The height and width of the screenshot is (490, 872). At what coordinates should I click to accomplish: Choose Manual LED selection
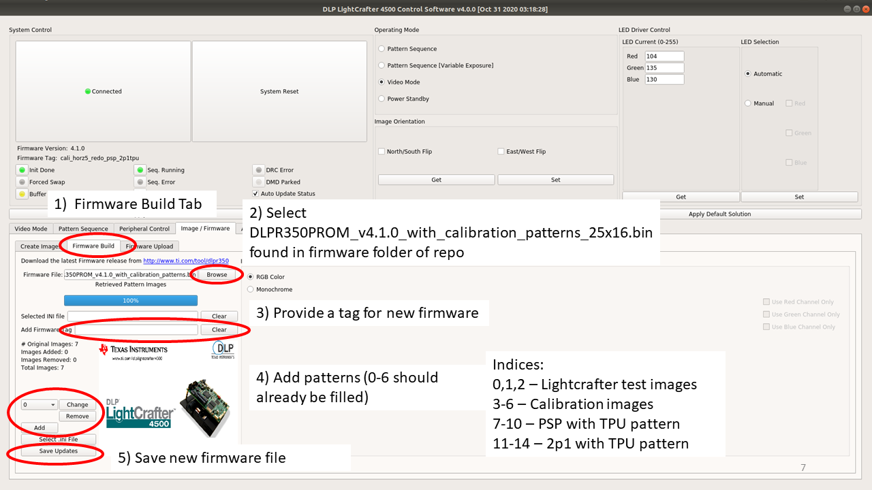click(x=748, y=103)
